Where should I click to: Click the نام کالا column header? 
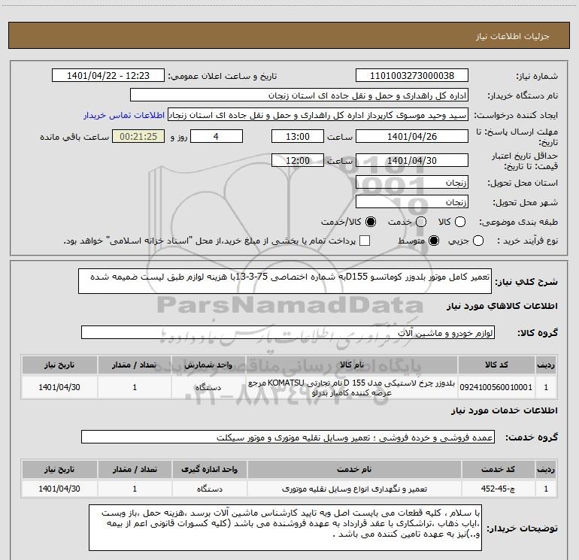tap(352, 365)
